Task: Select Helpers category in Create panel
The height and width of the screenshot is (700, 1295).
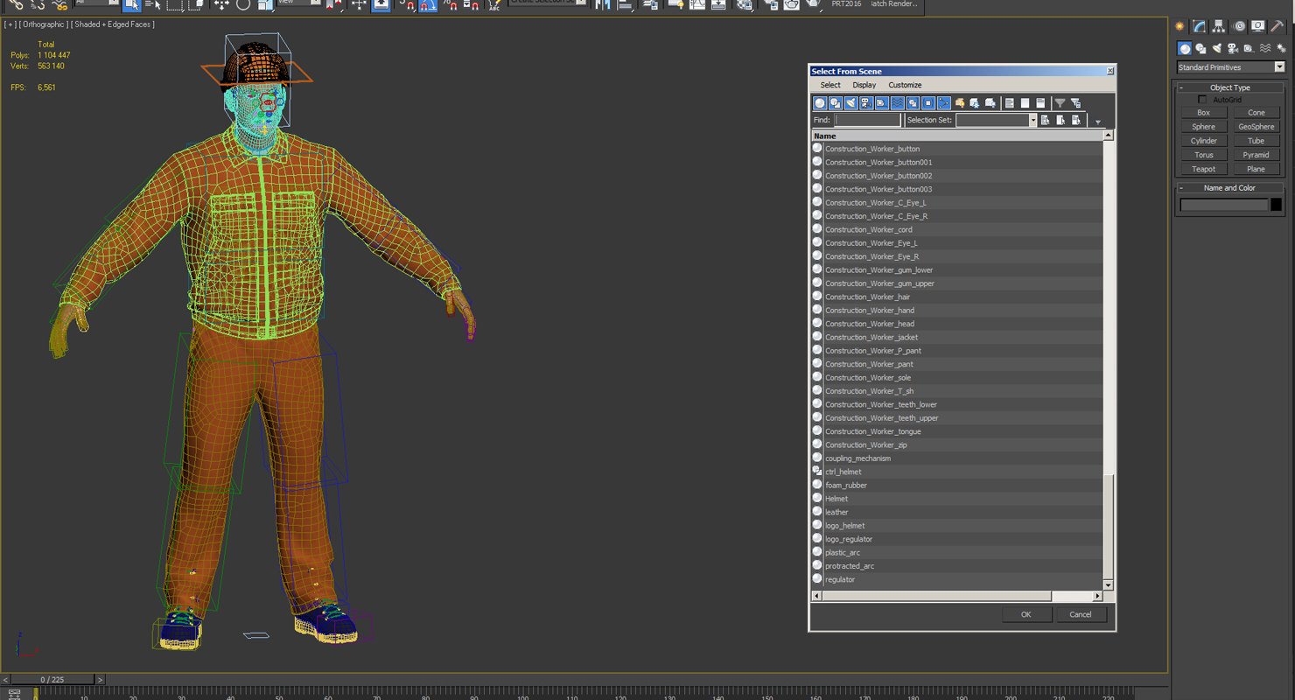Action: click(1249, 49)
